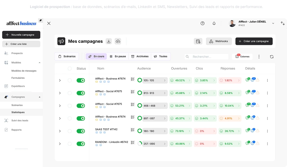Open openings details for 73.18%
This screenshot has height=167, width=287.
[x=181, y=131]
